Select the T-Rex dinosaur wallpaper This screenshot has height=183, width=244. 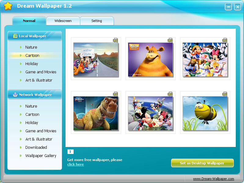(96, 113)
